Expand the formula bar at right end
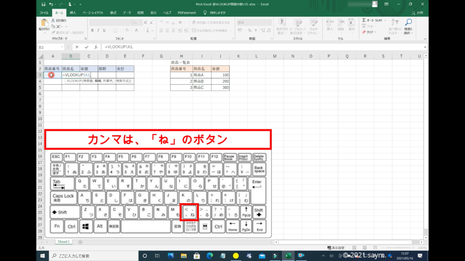 click(425, 47)
